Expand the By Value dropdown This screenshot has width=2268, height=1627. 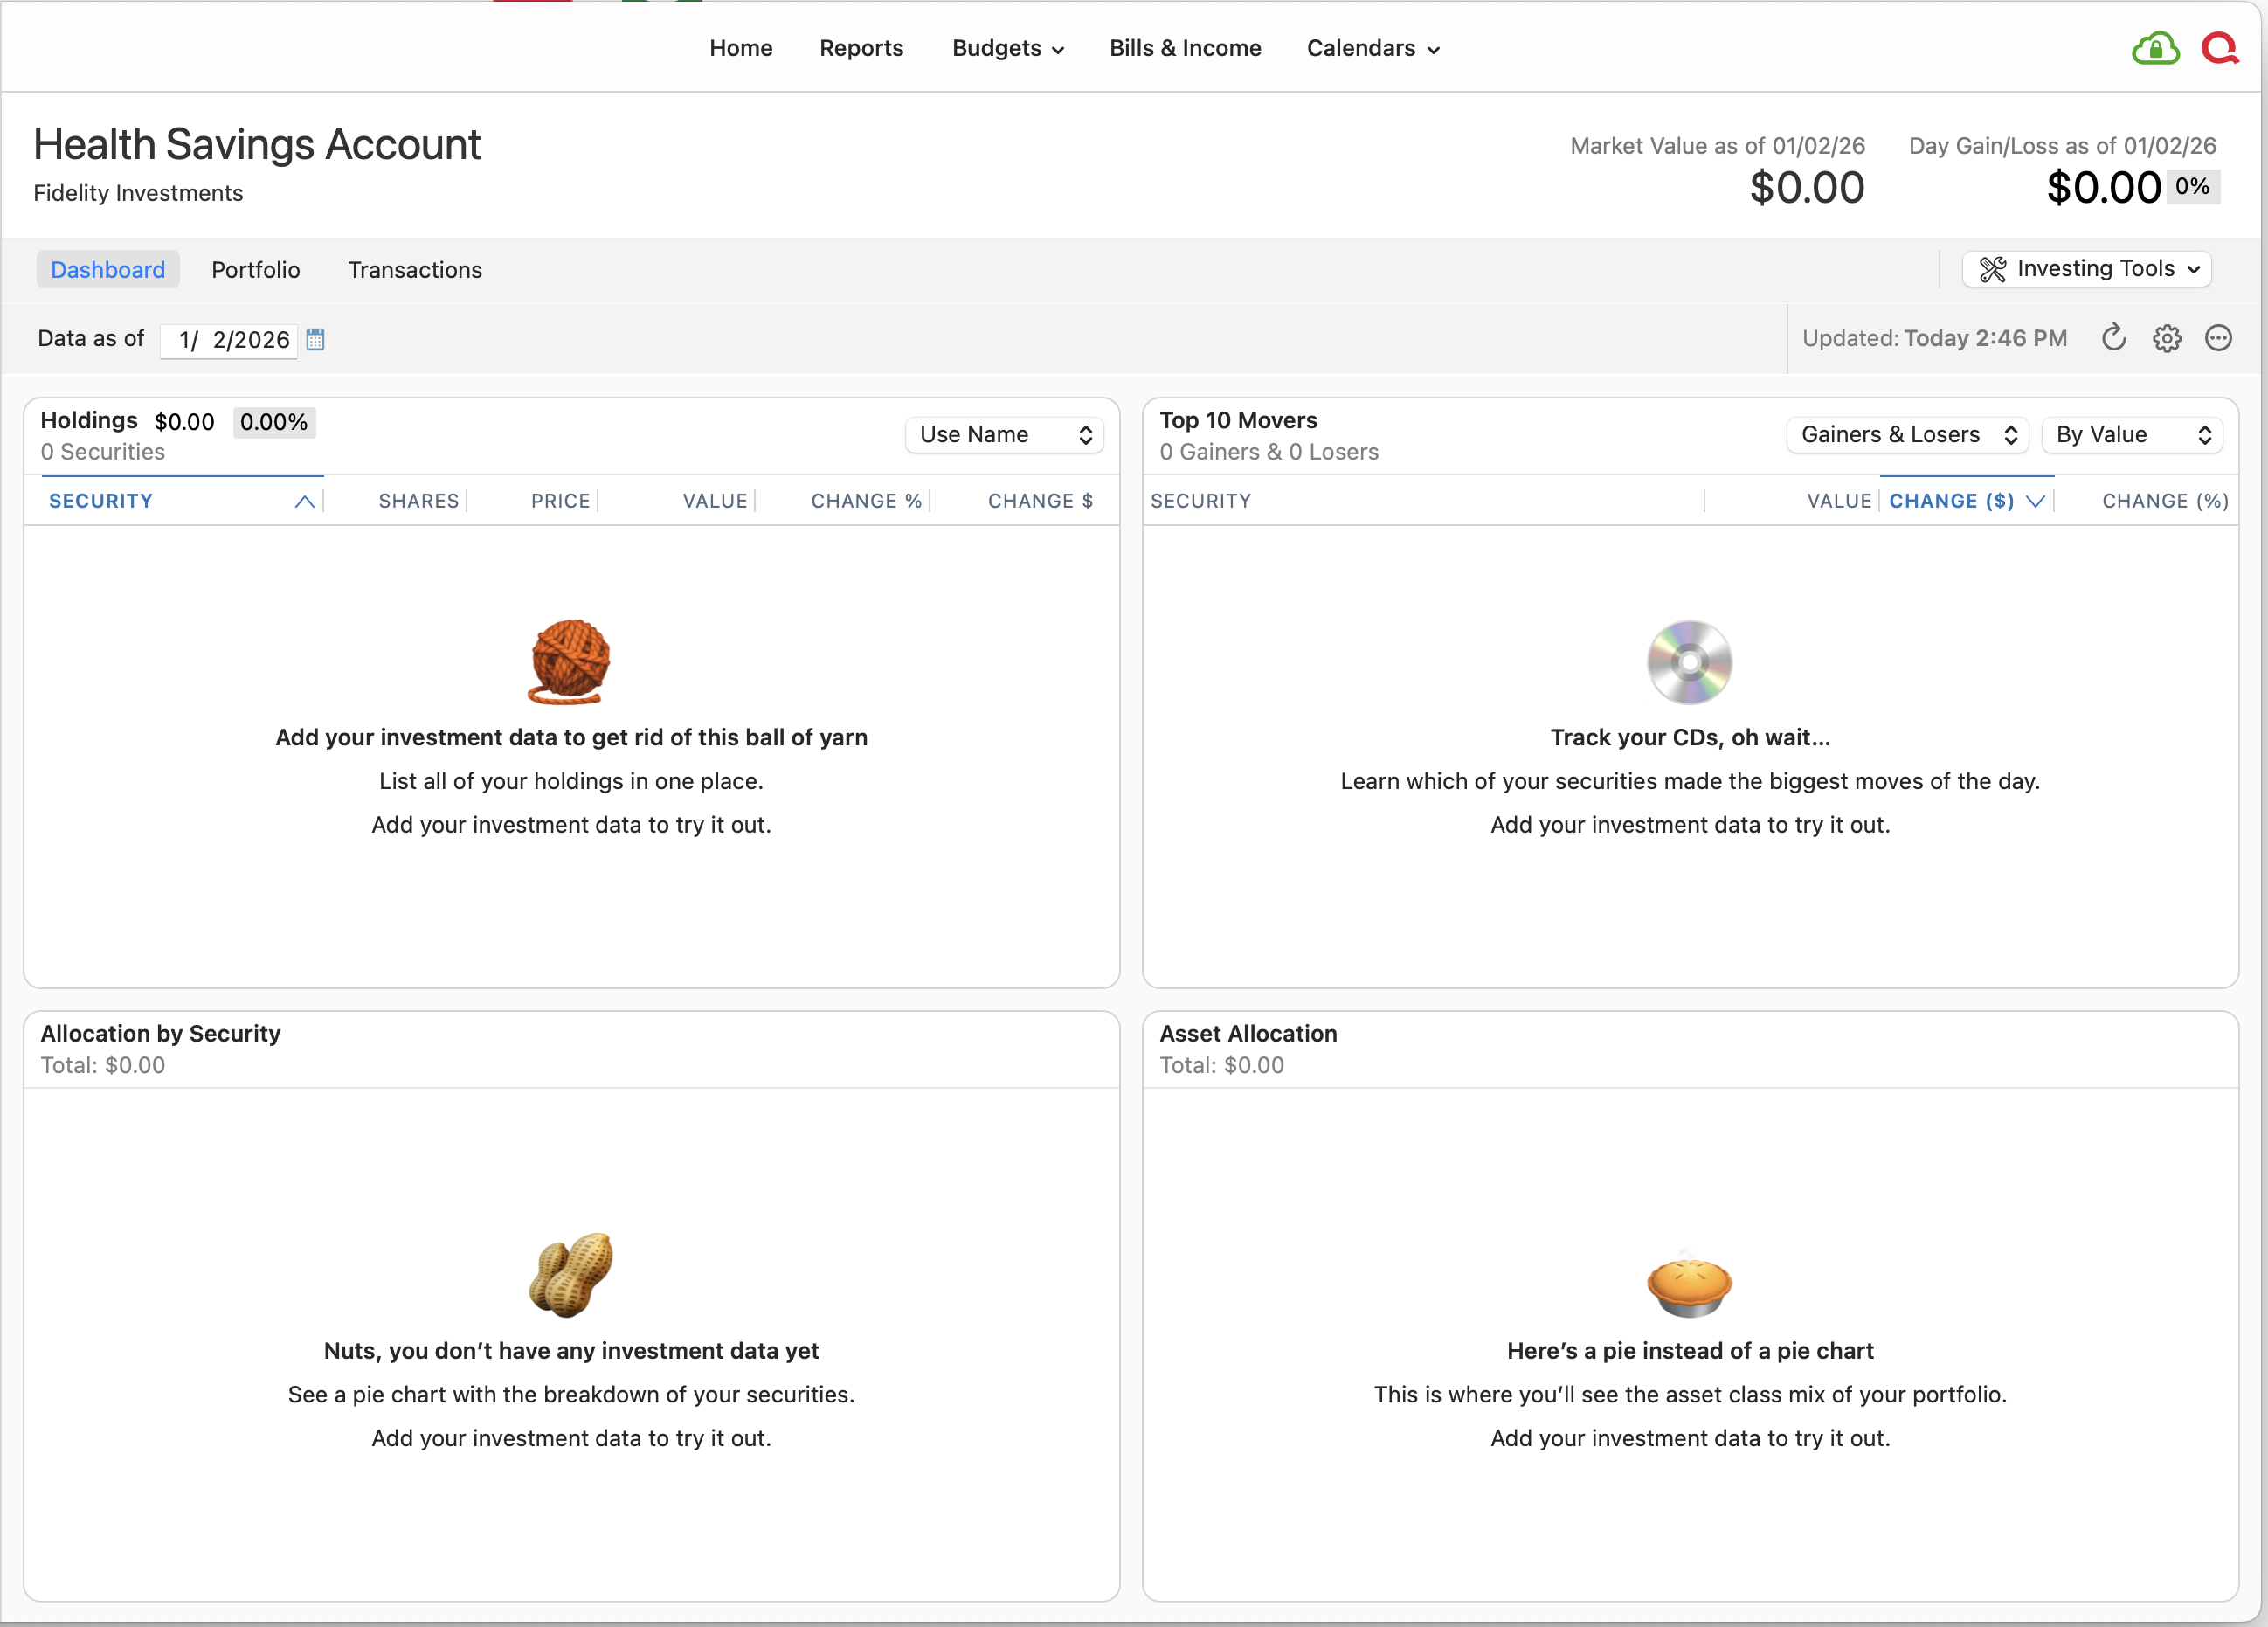coord(2131,435)
